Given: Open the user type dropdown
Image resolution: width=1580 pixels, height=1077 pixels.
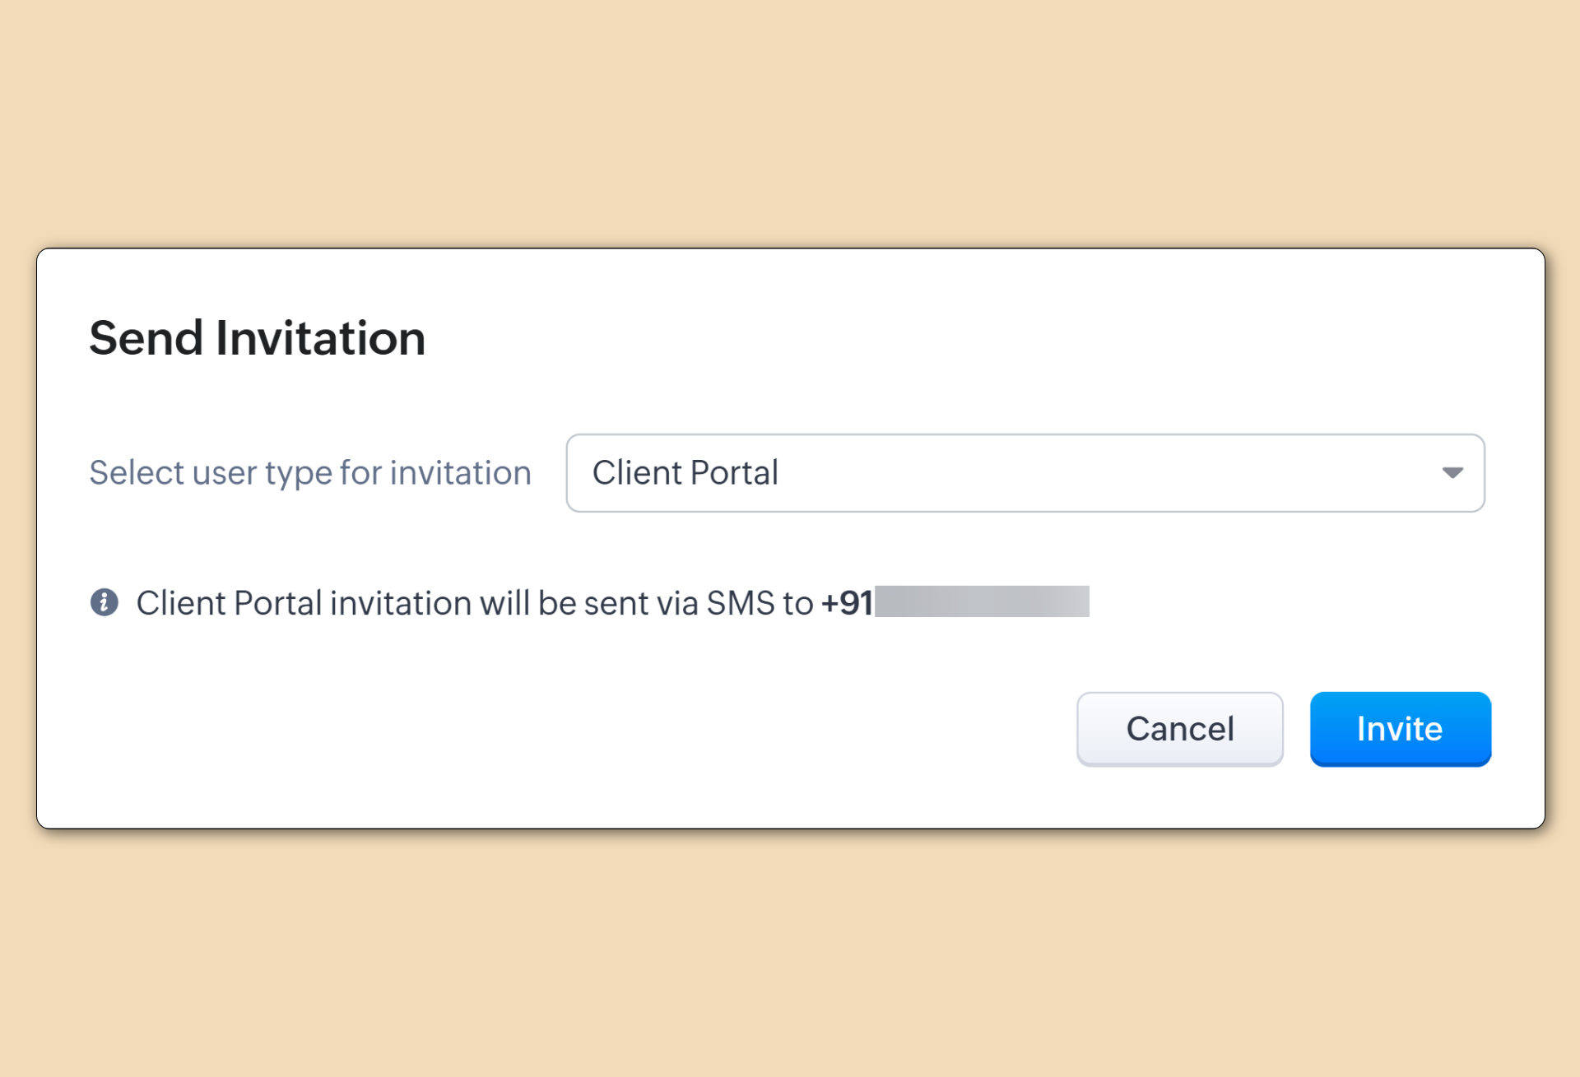Looking at the screenshot, I should [1025, 473].
